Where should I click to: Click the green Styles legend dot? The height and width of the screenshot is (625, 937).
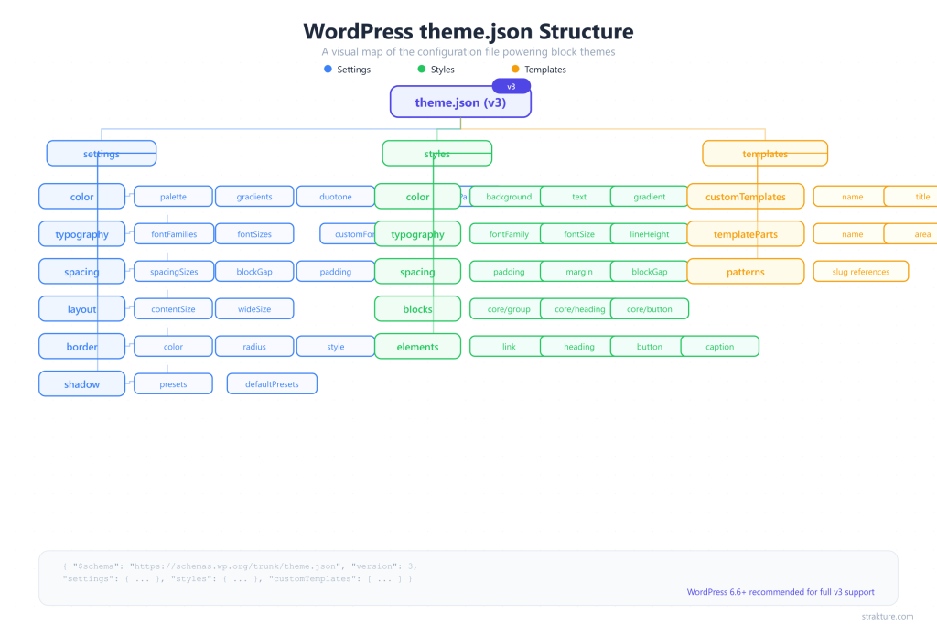tap(421, 70)
